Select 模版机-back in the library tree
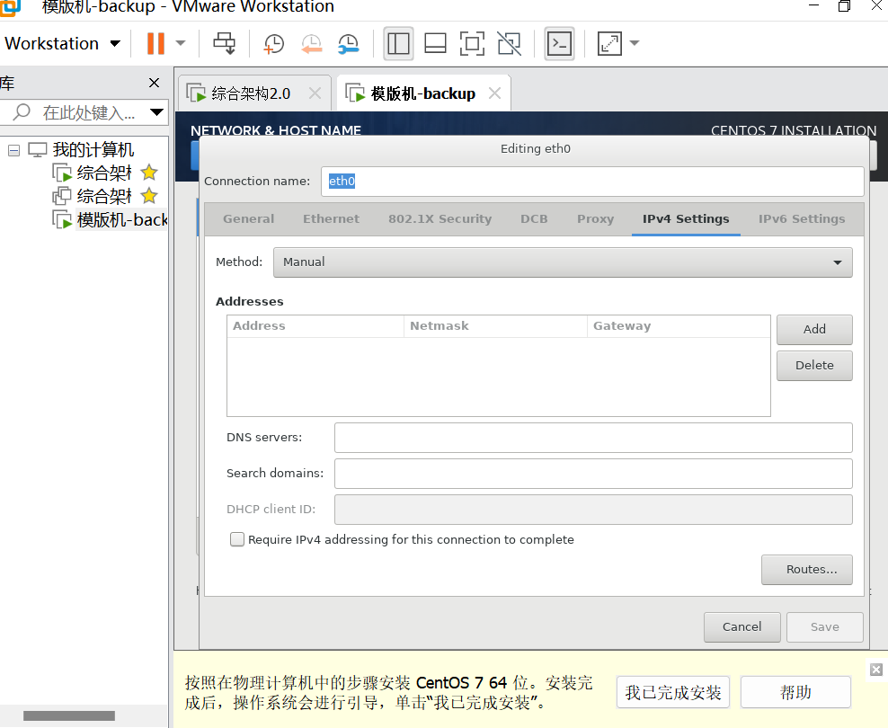888x728 pixels. click(x=121, y=219)
